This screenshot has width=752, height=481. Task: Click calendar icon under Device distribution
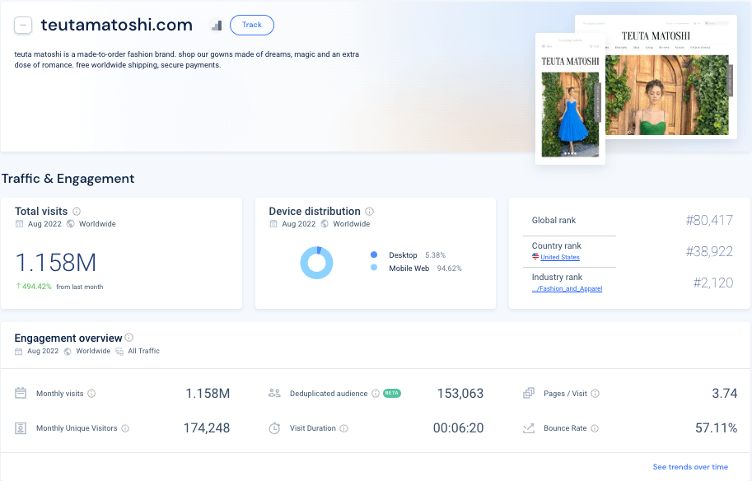pos(273,224)
